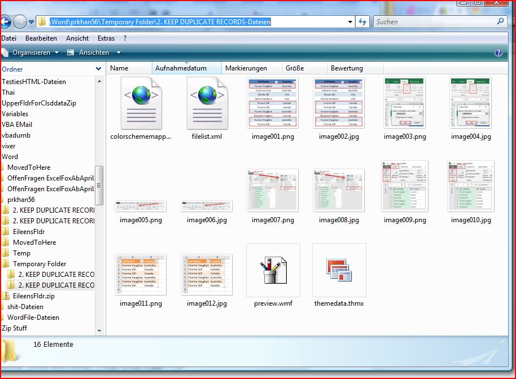The height and width of the screenshot is (379, 516).
Task: Select the image009.png thumbnail
Action: [405, 186]
